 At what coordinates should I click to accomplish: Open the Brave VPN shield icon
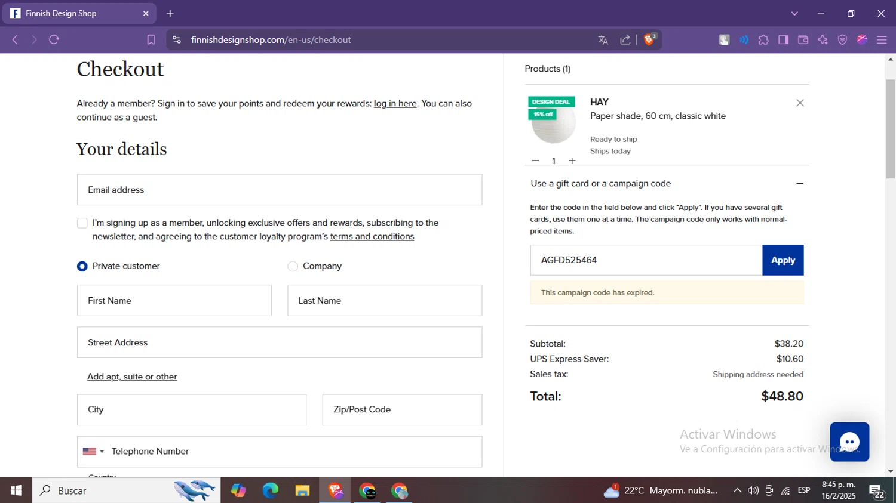(x=842, y=40)
